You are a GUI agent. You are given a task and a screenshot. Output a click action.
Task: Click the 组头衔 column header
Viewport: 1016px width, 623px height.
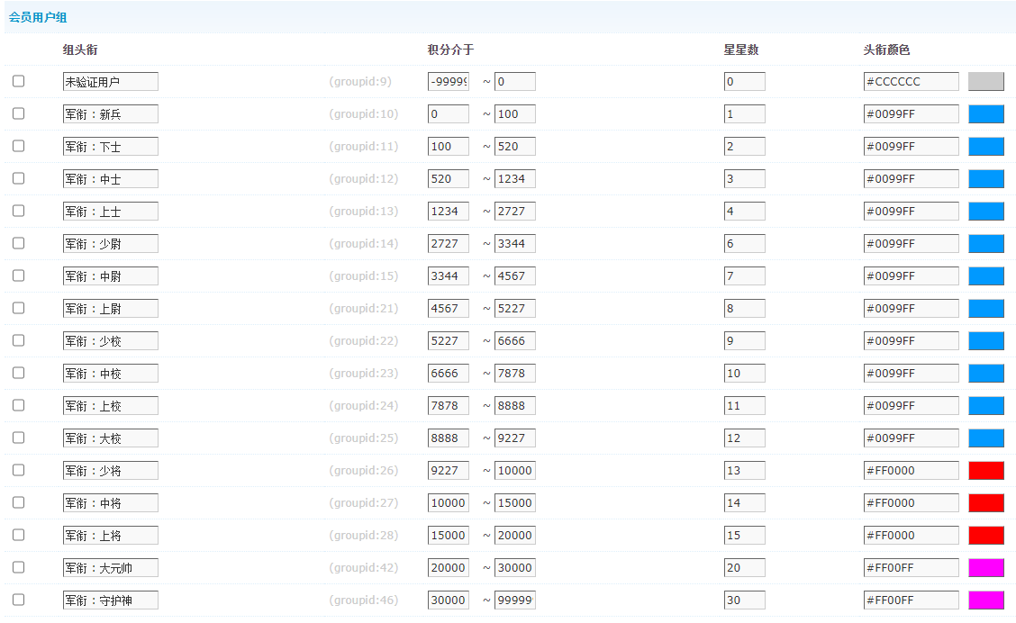[80, 50]
